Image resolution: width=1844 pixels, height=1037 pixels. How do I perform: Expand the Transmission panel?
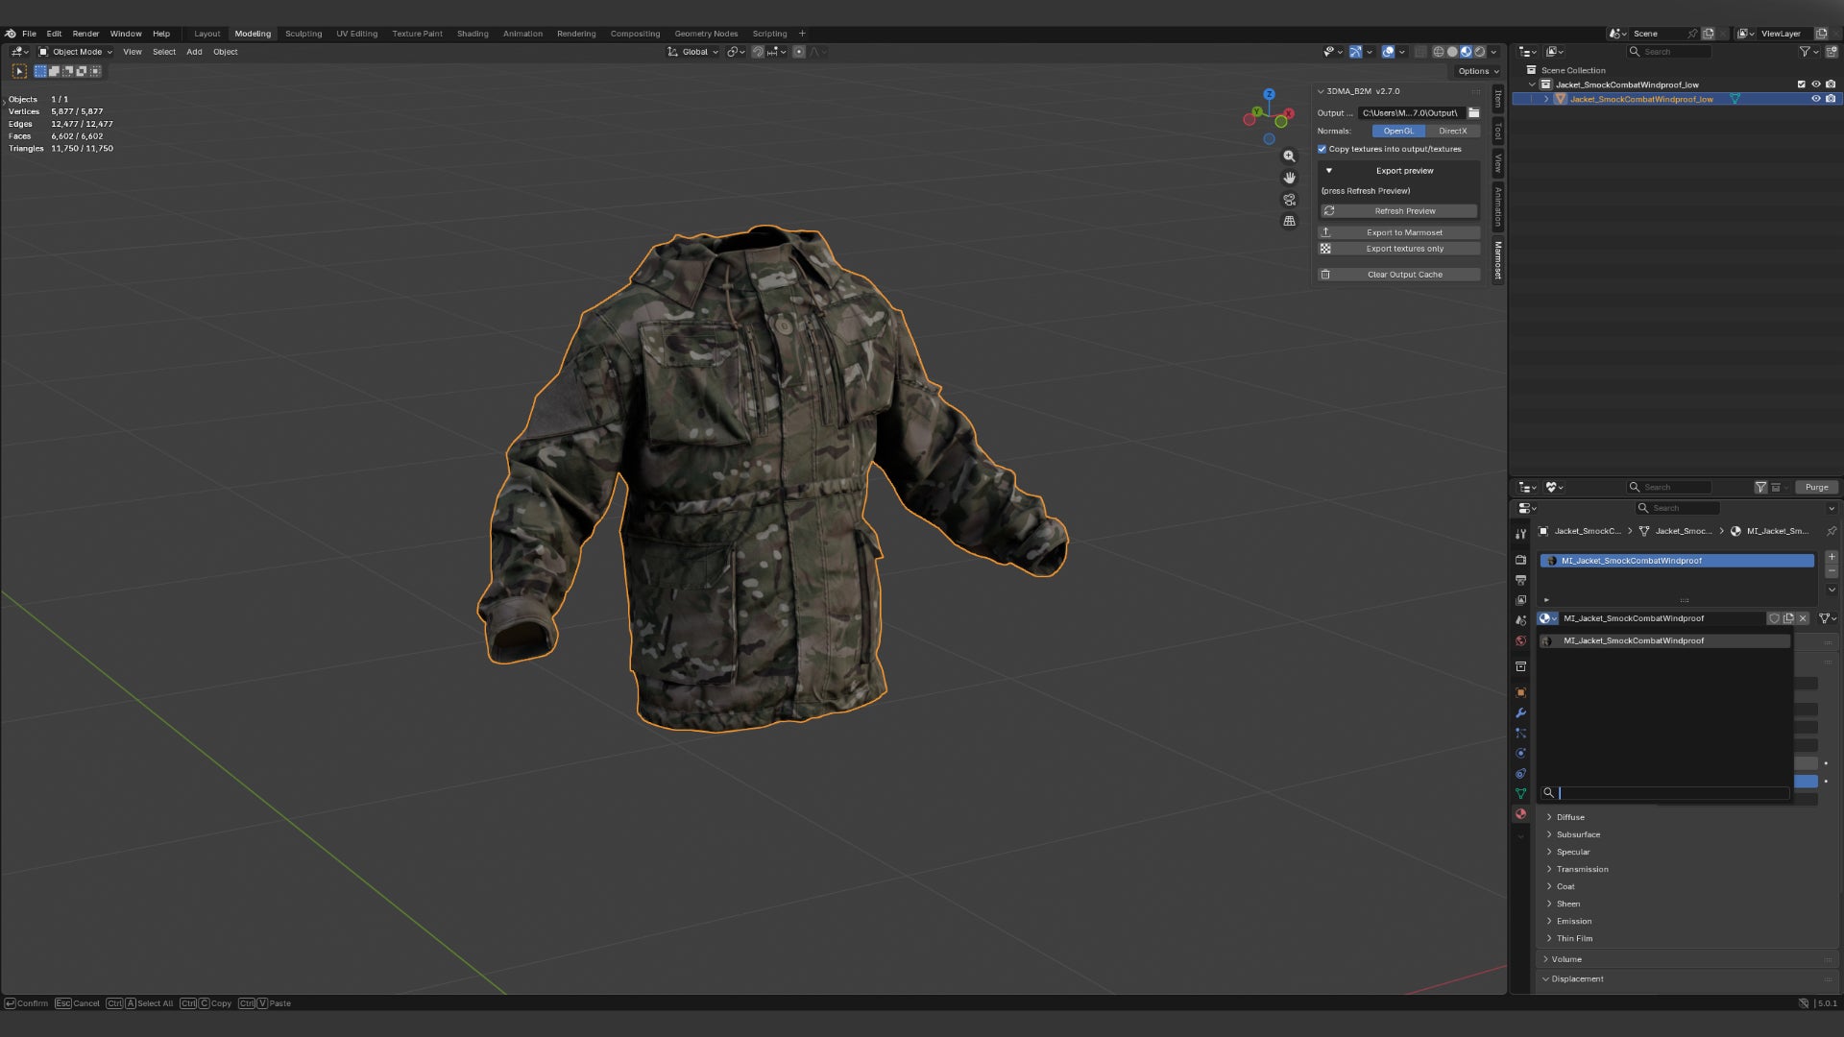[1549, 869]
